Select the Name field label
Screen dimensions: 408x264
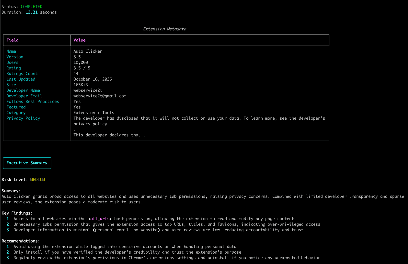click(11, 51)
